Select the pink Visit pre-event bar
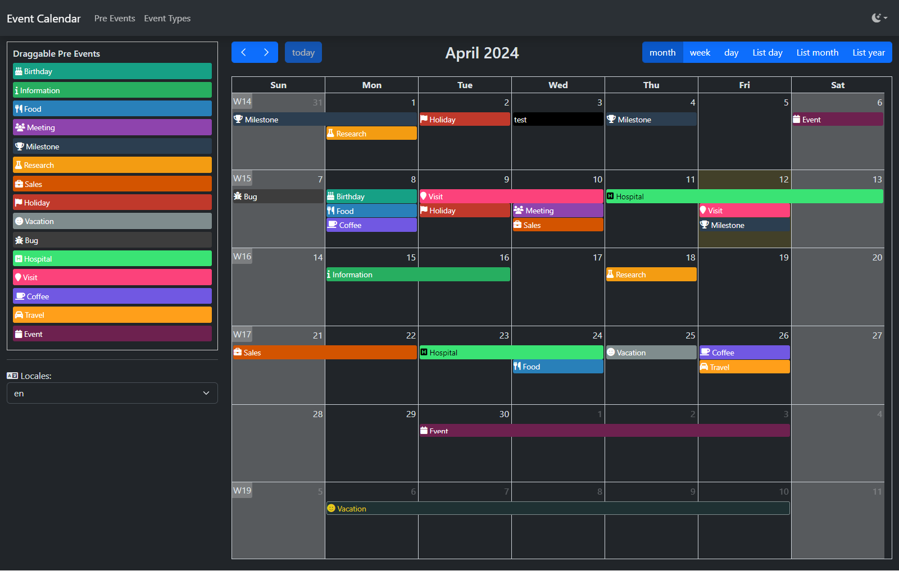Screen dimensions: 899x571 (x=112, y=277)
